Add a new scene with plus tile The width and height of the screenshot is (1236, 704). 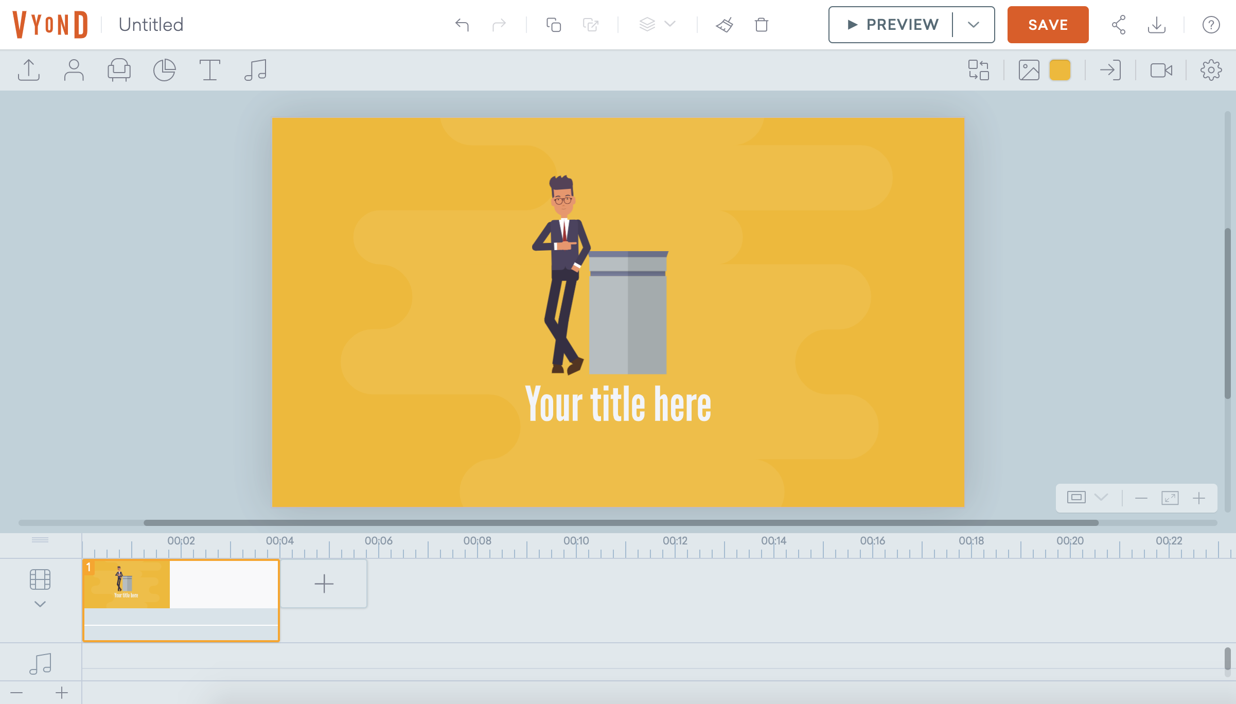pyautogui.click(x=324, y=584)
